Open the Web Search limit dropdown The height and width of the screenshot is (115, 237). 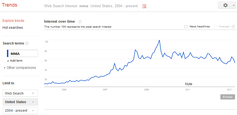[x=20, y=93]
